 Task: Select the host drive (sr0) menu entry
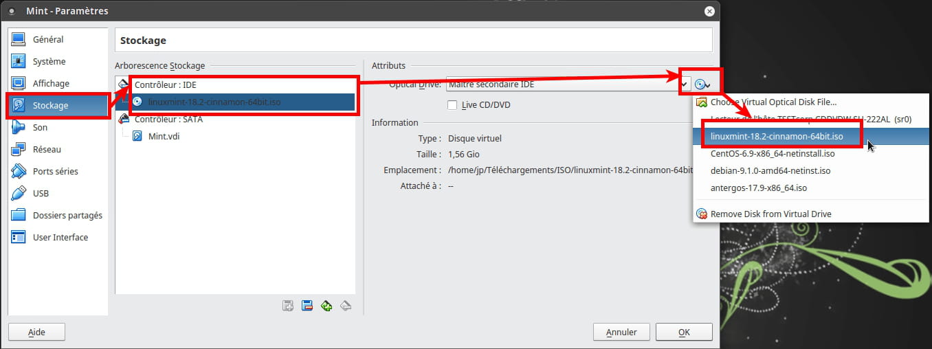click(x=811, y=119)
